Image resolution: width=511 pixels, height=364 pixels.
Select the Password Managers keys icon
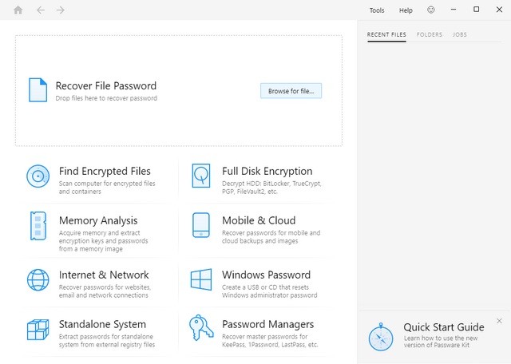[x=200, y=329]
